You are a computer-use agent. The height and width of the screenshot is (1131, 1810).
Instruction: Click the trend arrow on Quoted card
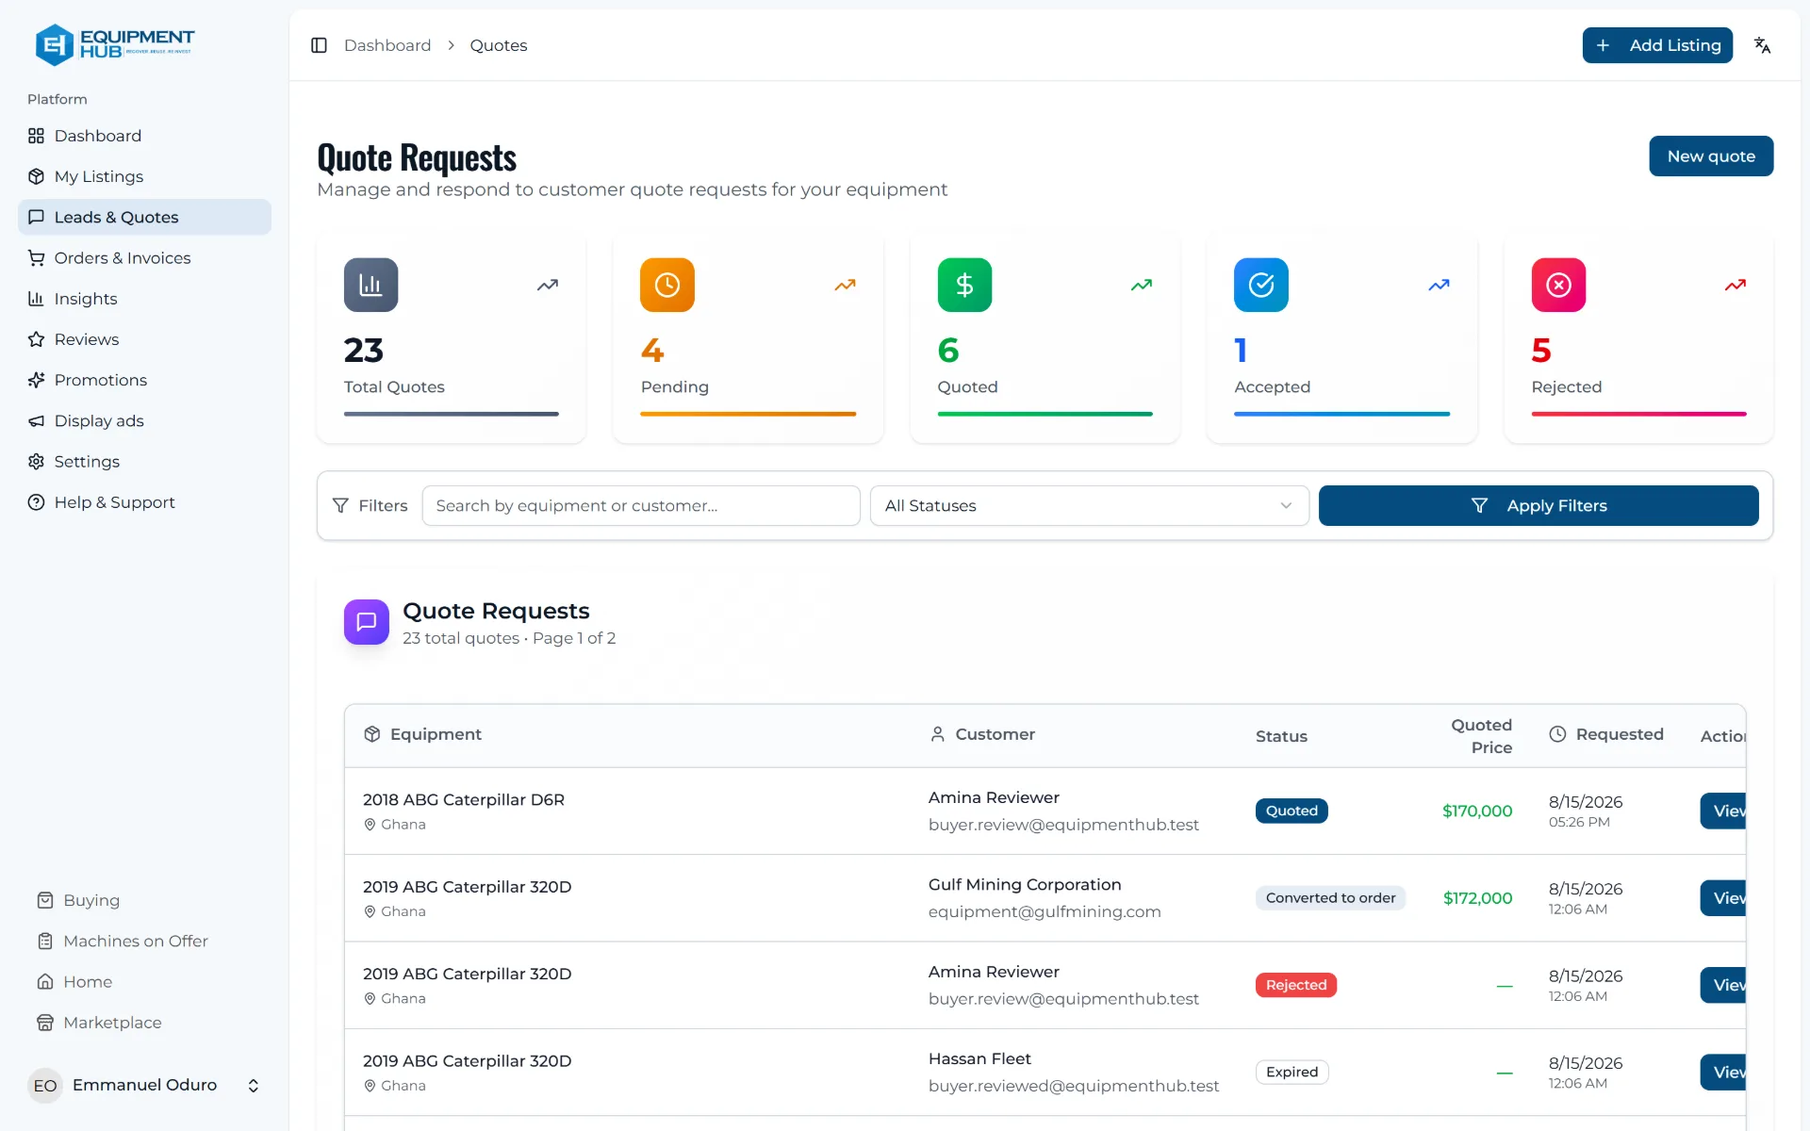coord(1142,285)
